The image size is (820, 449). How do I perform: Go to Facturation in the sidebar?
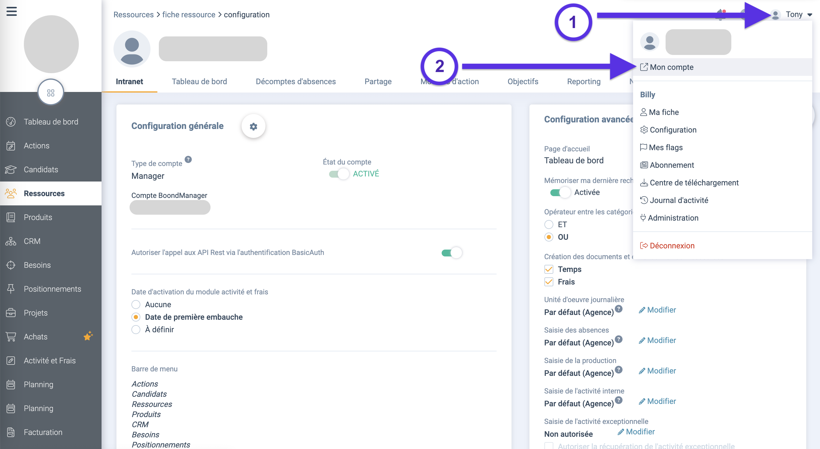point(43,432)
